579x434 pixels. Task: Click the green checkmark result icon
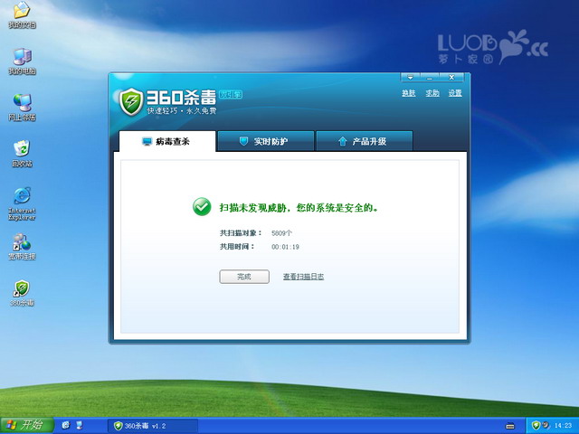click(x=202, y=207)
